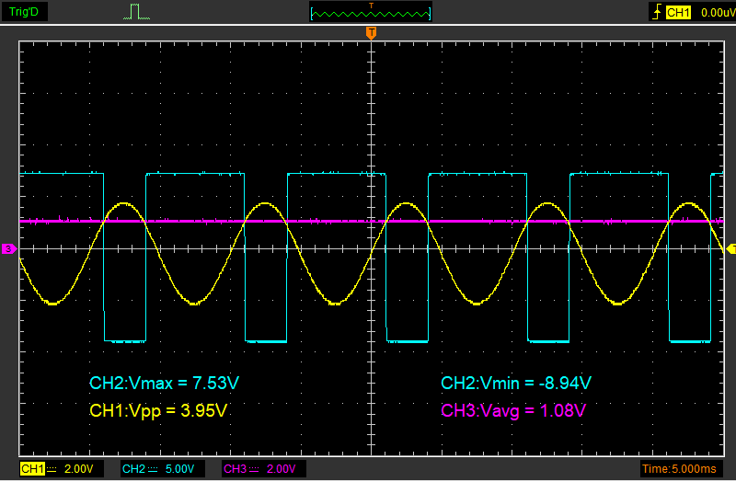736x482 pixels.
Task: Click the 0.00uV trigger level readout
Action: pos(716,13)
